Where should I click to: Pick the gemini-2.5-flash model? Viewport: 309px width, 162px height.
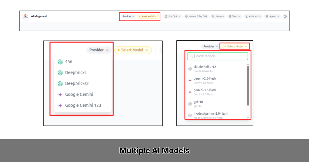216,80
